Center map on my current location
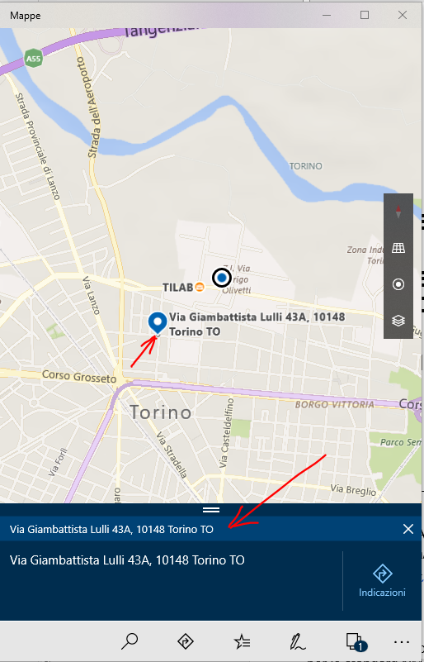This screenshot has width=424, height=662. (x=398, y=284)
